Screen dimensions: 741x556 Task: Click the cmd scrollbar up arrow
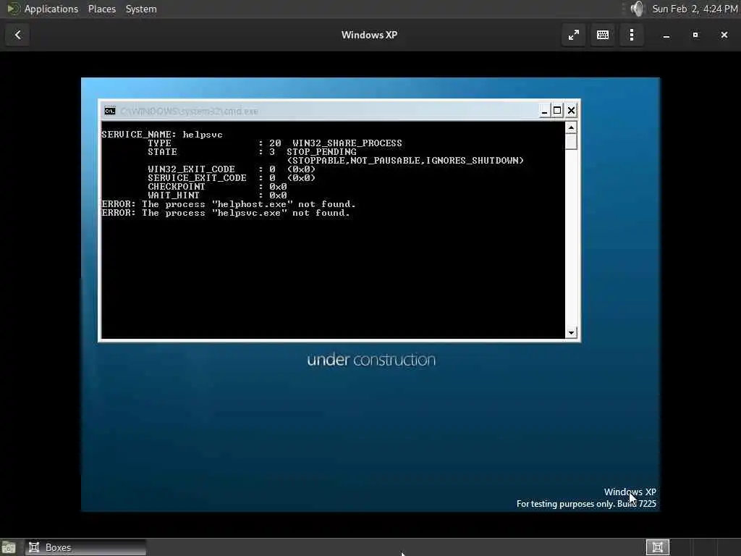pyautogui.click(x=571, y=127)
